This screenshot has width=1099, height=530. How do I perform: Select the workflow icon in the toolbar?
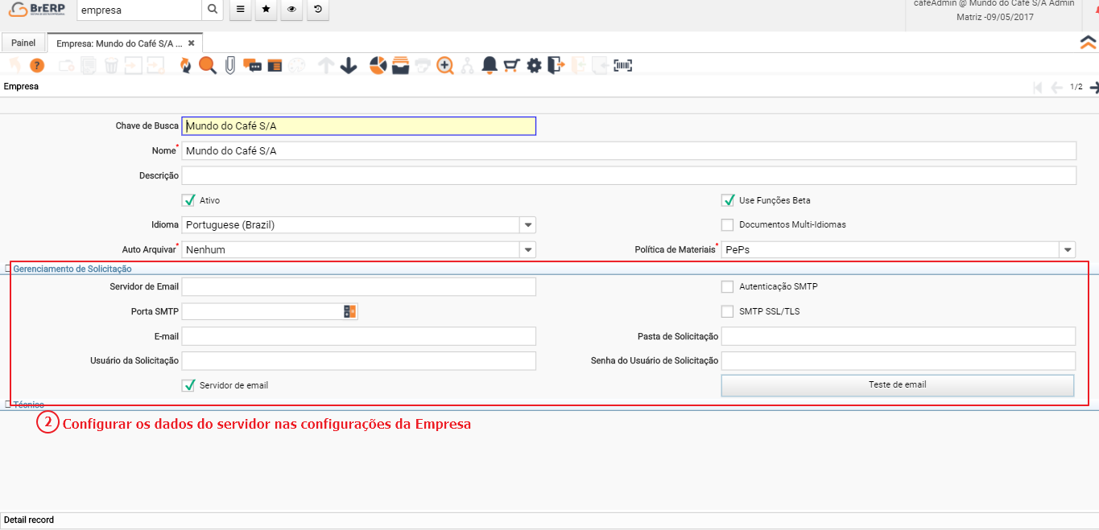467,65
